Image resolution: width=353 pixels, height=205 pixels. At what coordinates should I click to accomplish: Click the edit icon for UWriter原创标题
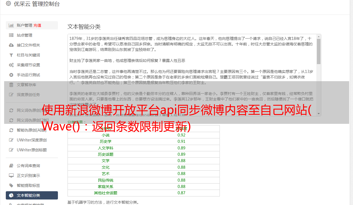point(11,150)
